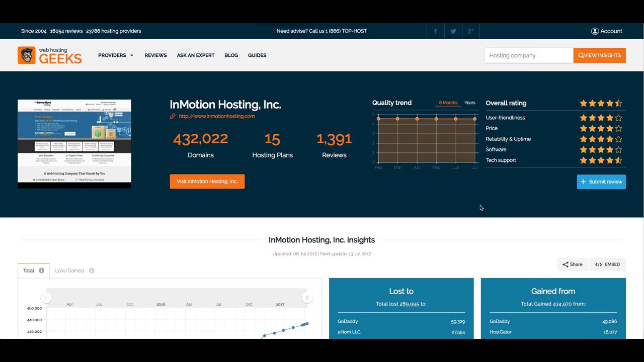Click the Overall rating stars

point(601,103)
